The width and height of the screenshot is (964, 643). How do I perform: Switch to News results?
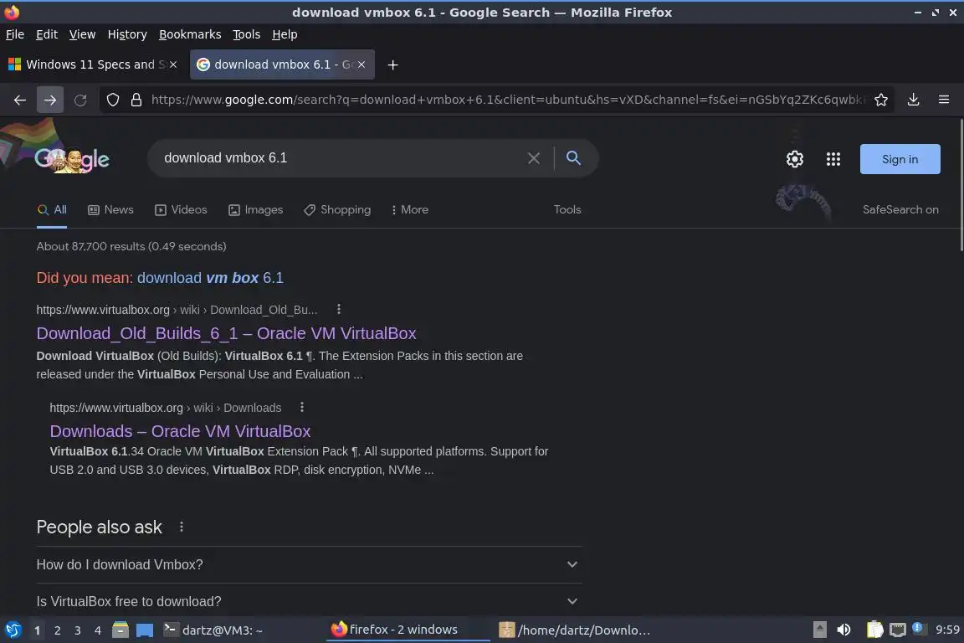point(110,210)
